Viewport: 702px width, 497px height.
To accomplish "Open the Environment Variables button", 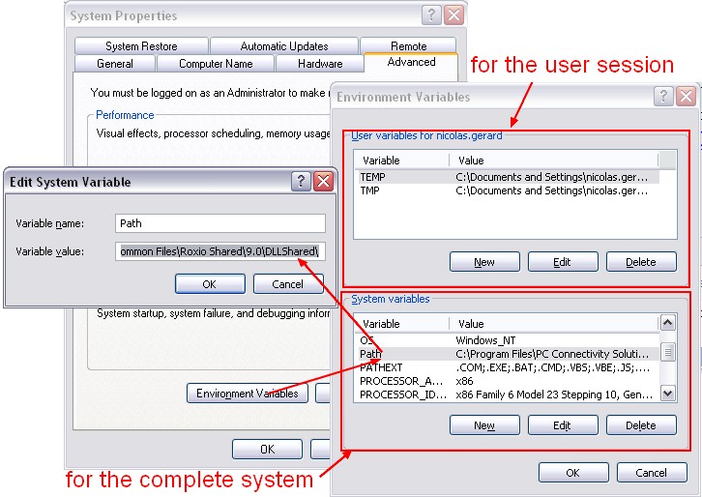I will tap(247, 394).
